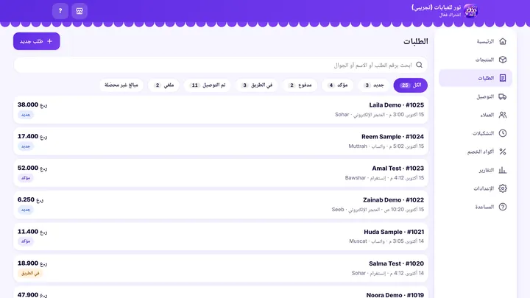Screen dimensions: 530x298
Task: Click the store logo avatar in header
Action: [x=470, y=11]
